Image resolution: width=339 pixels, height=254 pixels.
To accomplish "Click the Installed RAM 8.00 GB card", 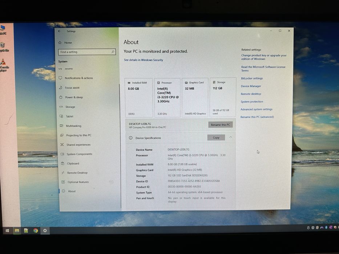I will [x=138, y=98].
